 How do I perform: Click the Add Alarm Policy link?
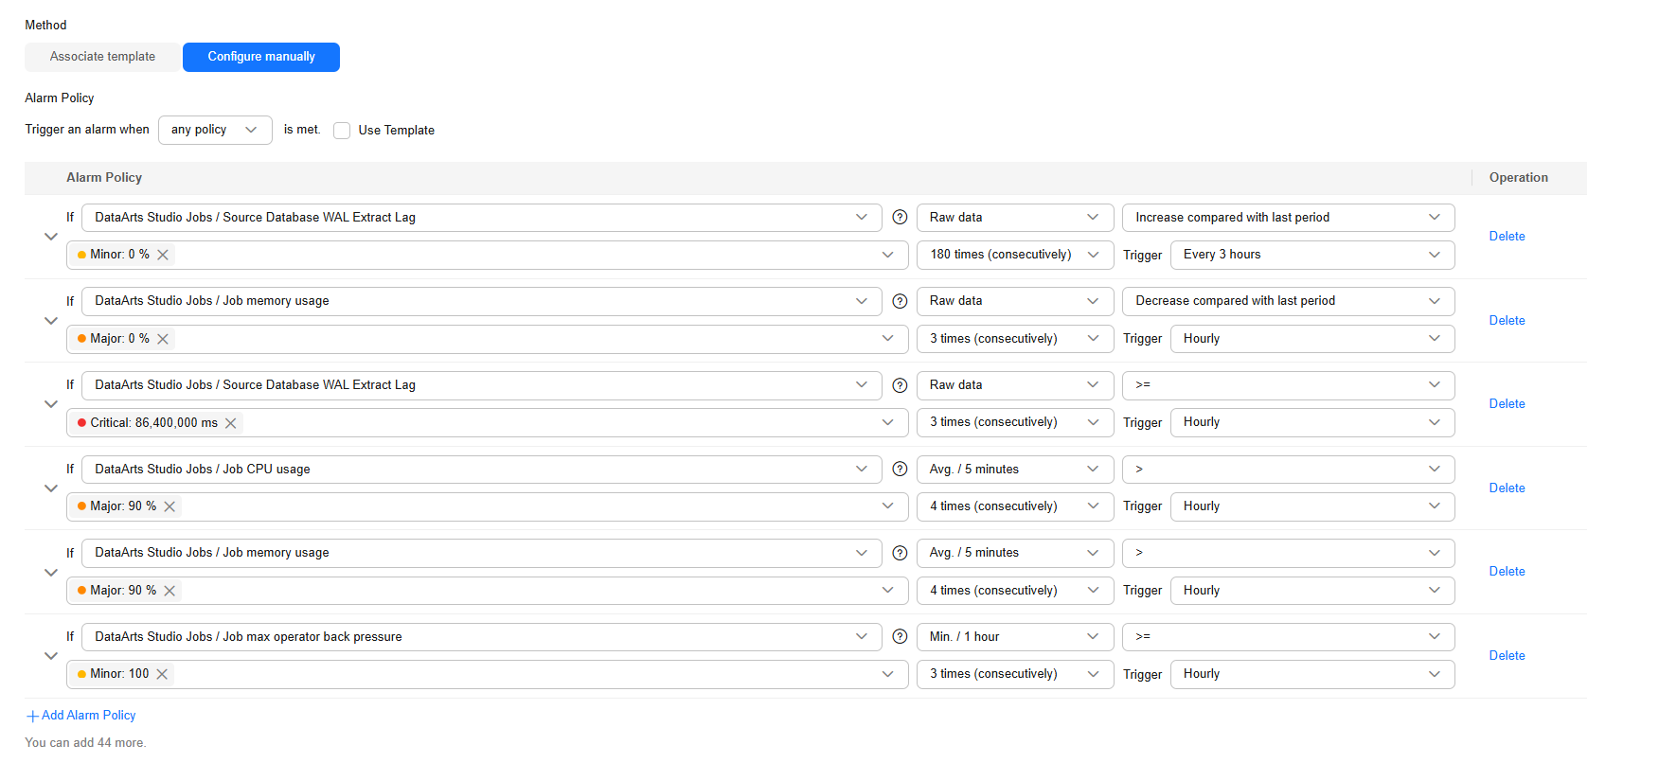(88, 716)
